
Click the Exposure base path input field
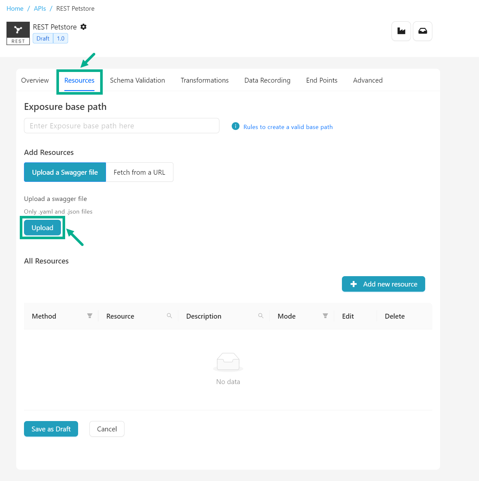[x=122, y=126]
